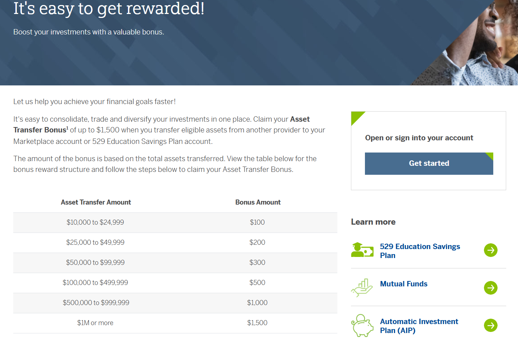Click the graduate and money icon
Image resolution: width=518 pixels, height=342 pixels.
362,250
